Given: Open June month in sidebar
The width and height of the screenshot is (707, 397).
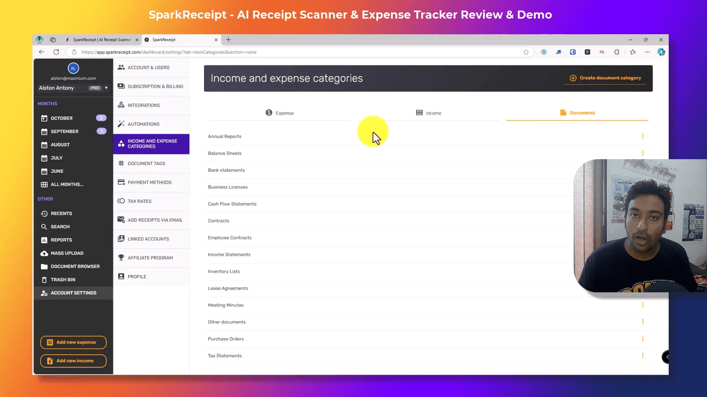Looking at the screenshot, I should click(73, 171).
